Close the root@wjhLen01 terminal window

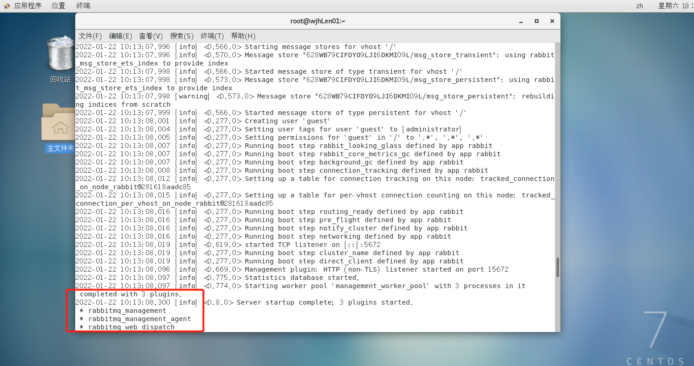[552, 21]
